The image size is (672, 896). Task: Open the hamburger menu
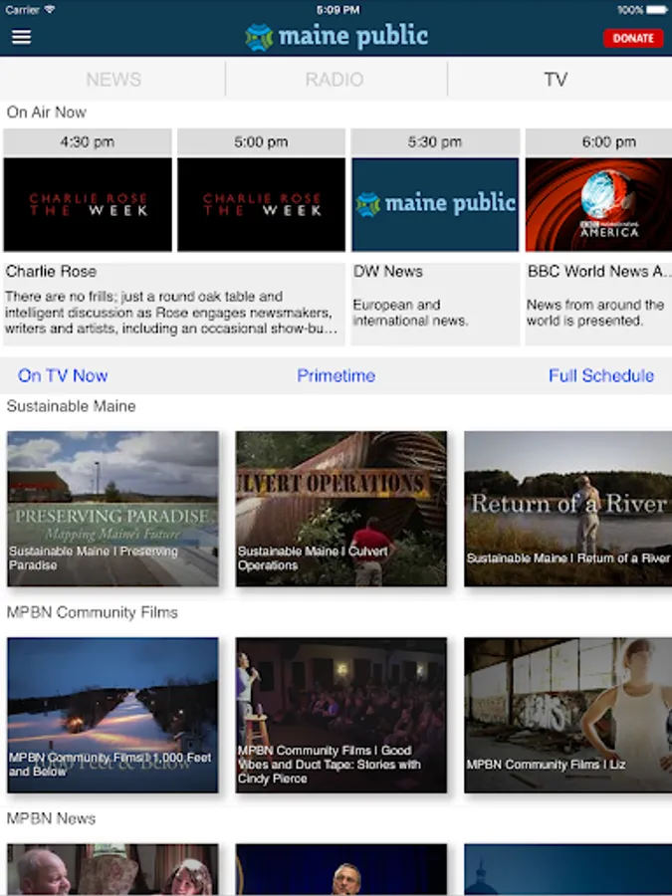point(21,37)
